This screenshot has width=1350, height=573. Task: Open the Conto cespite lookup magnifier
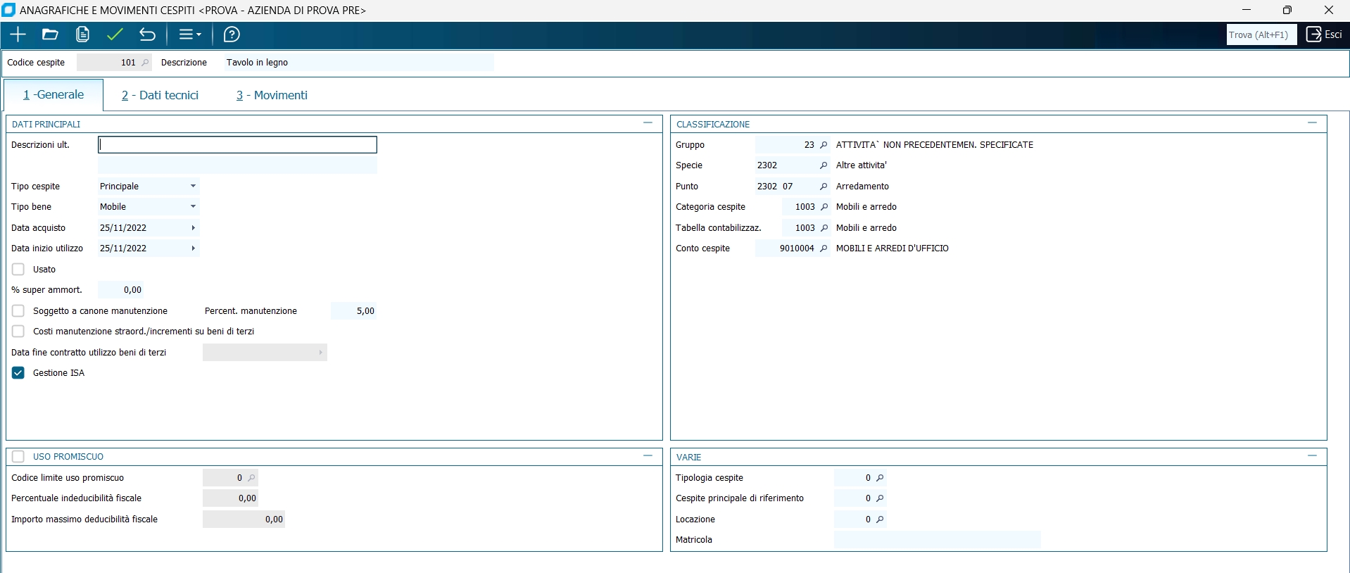coord(824,248)
